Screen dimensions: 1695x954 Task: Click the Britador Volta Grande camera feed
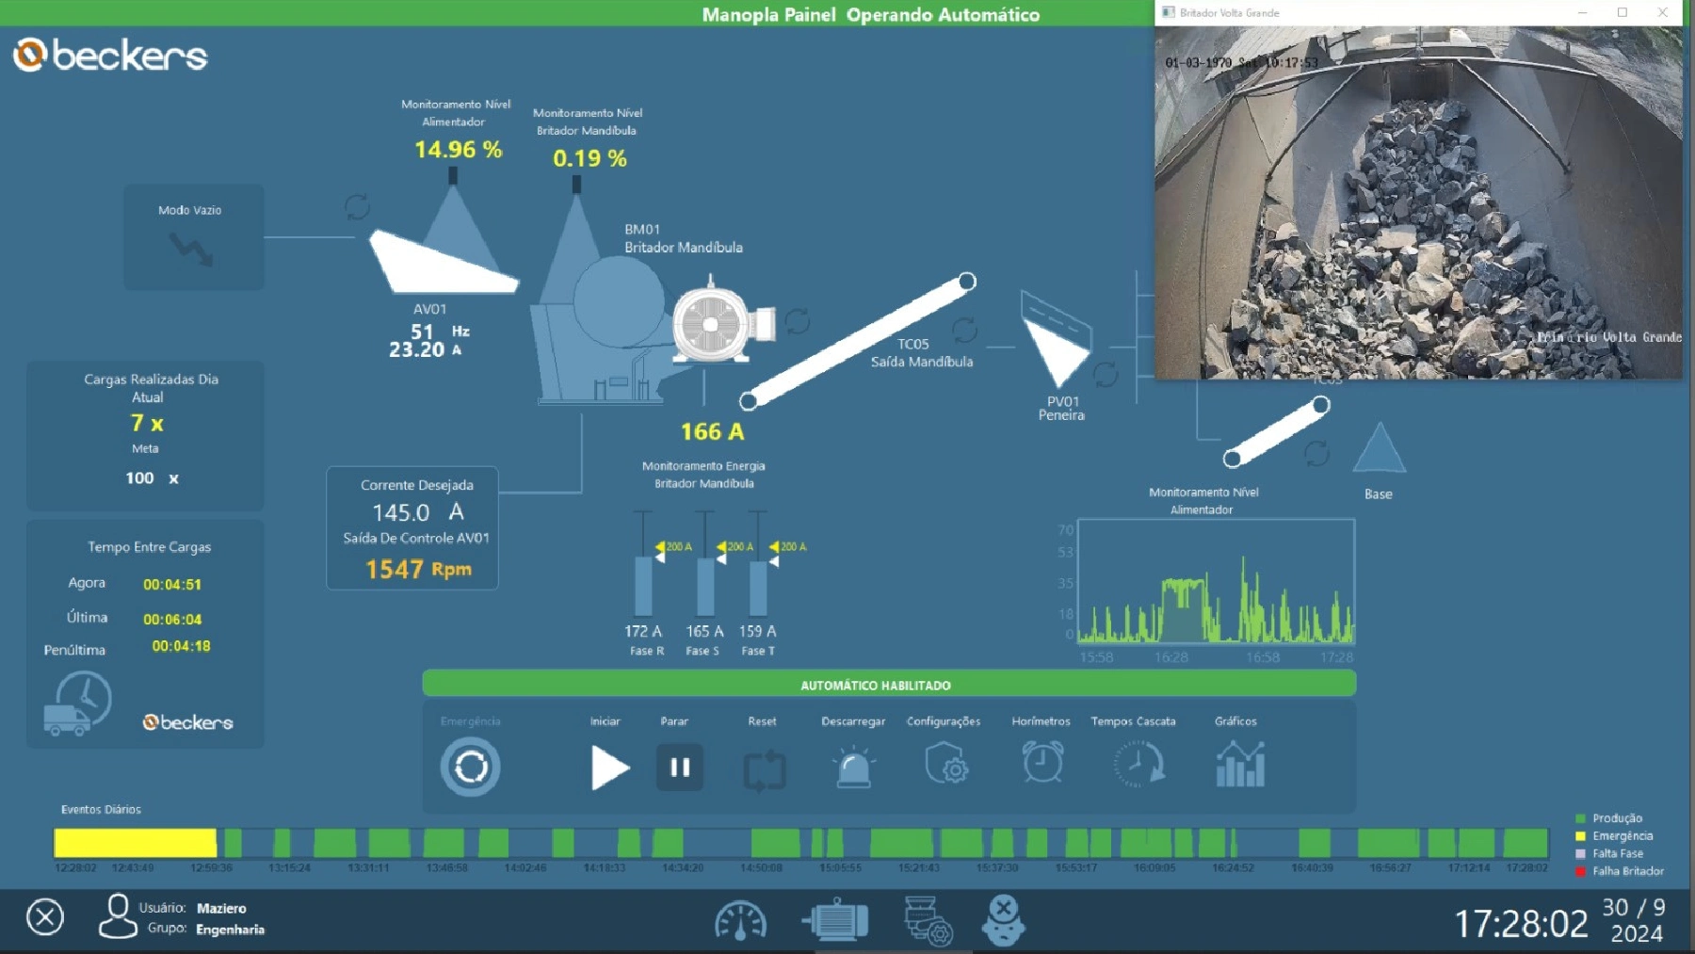click(1418, 202)
